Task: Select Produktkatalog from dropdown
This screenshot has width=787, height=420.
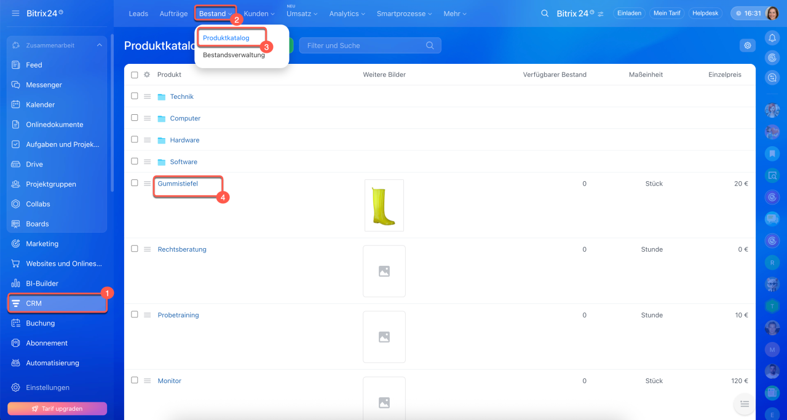Action: pyautogui.click(x=226, y=38)
